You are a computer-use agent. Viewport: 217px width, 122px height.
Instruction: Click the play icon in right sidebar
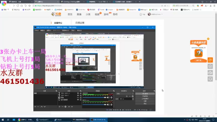tap(210, 60)
